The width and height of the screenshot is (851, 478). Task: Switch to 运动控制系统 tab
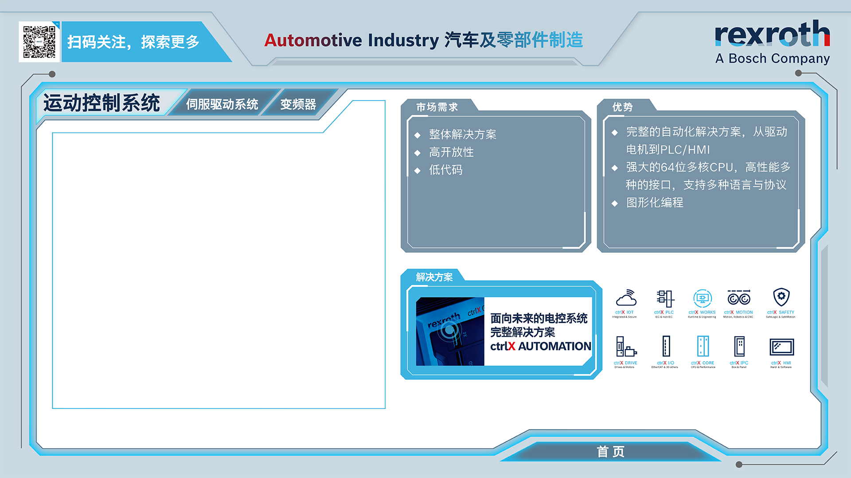[x=102, y=103]
